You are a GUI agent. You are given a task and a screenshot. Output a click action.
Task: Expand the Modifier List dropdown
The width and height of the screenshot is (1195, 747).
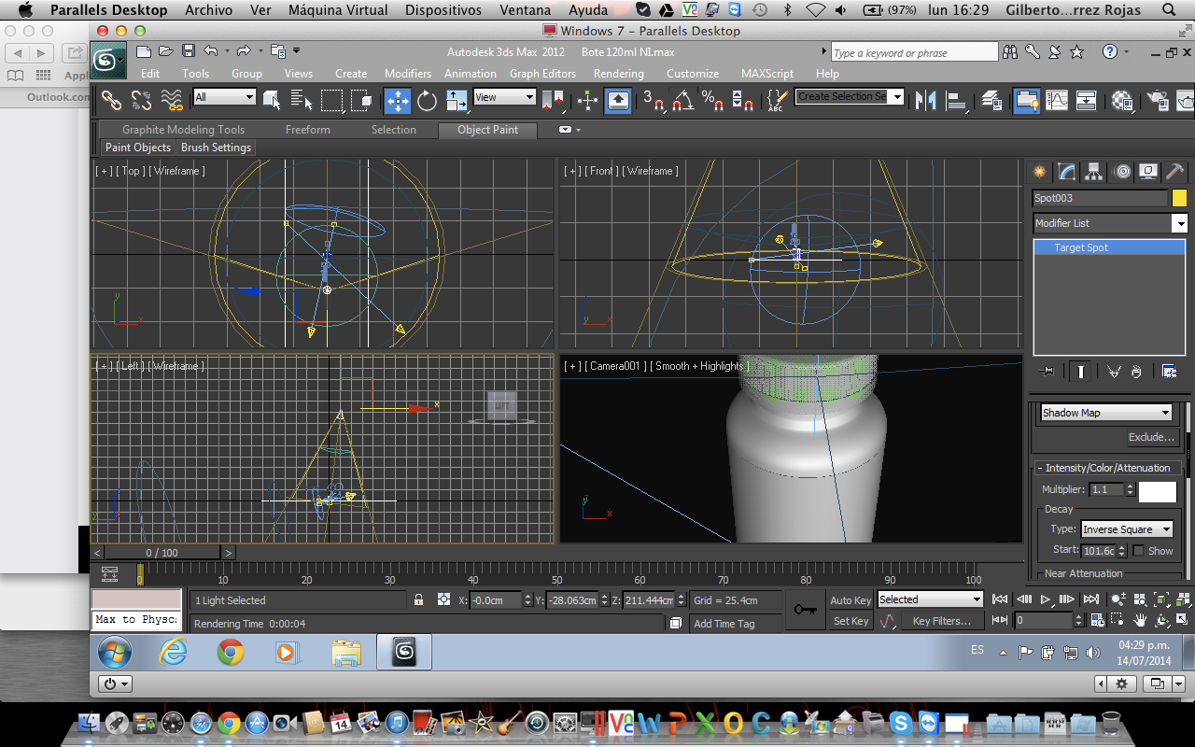point(1109,223)
